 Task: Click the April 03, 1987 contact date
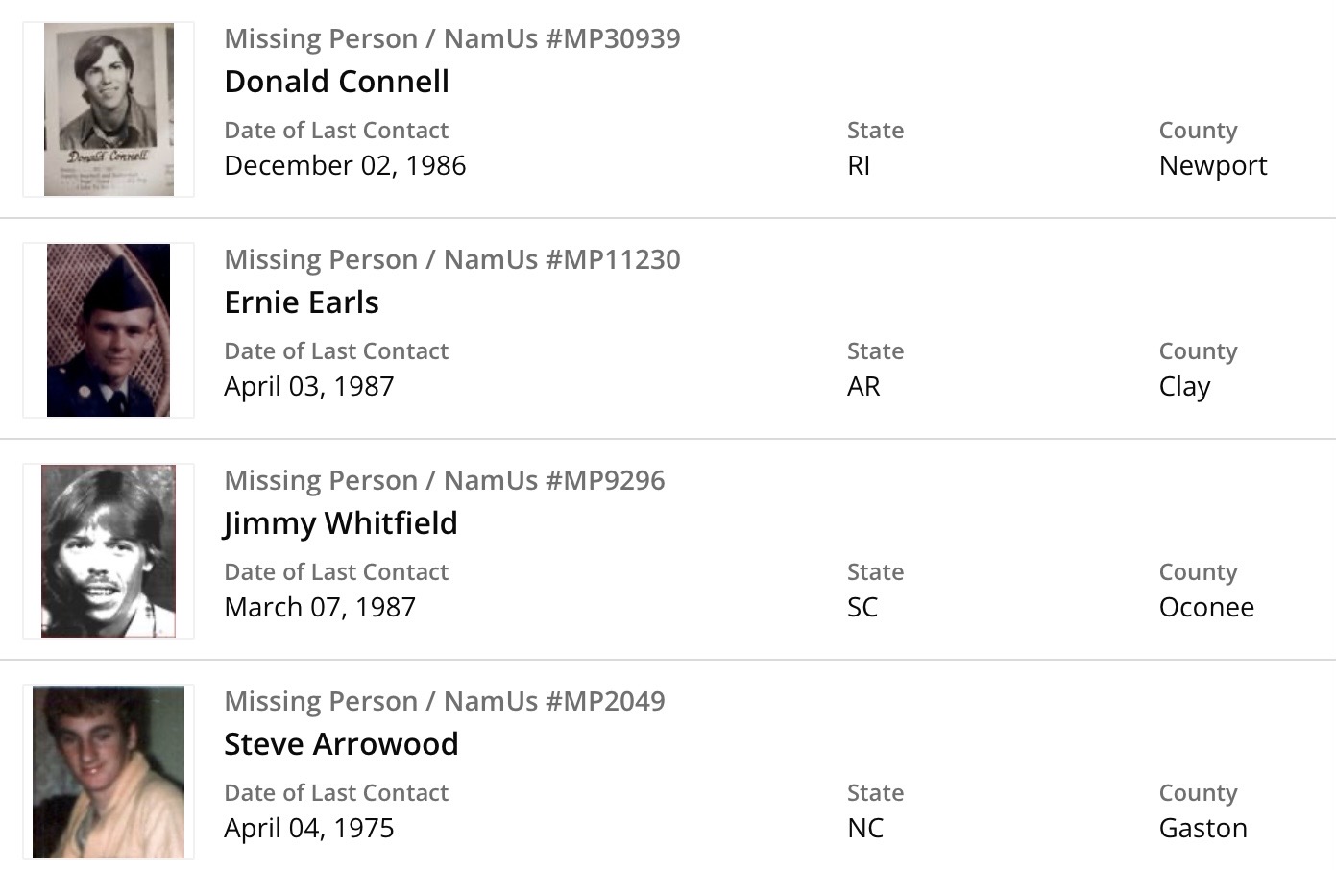tap(308, 386)
